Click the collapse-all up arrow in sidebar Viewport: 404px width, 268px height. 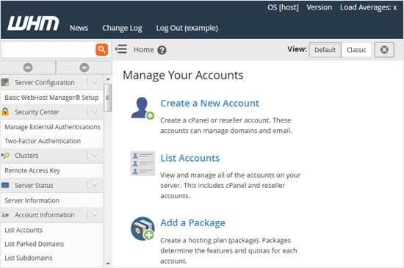tap(28, 68)
